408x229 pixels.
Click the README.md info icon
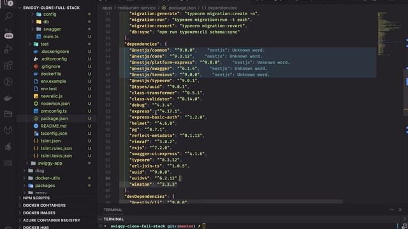36,126
